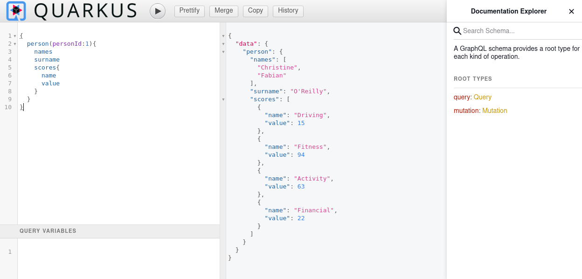Click the Merge button

(x=223, y=11)
